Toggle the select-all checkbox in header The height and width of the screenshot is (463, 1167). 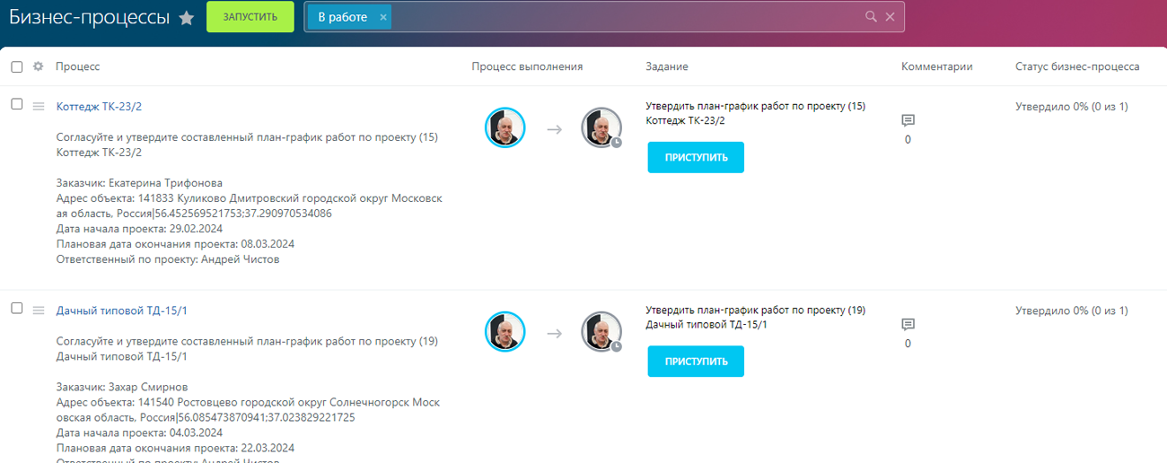tap(17, 66)
